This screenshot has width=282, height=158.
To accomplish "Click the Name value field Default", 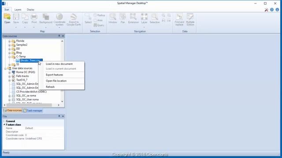I will point(44,128).
